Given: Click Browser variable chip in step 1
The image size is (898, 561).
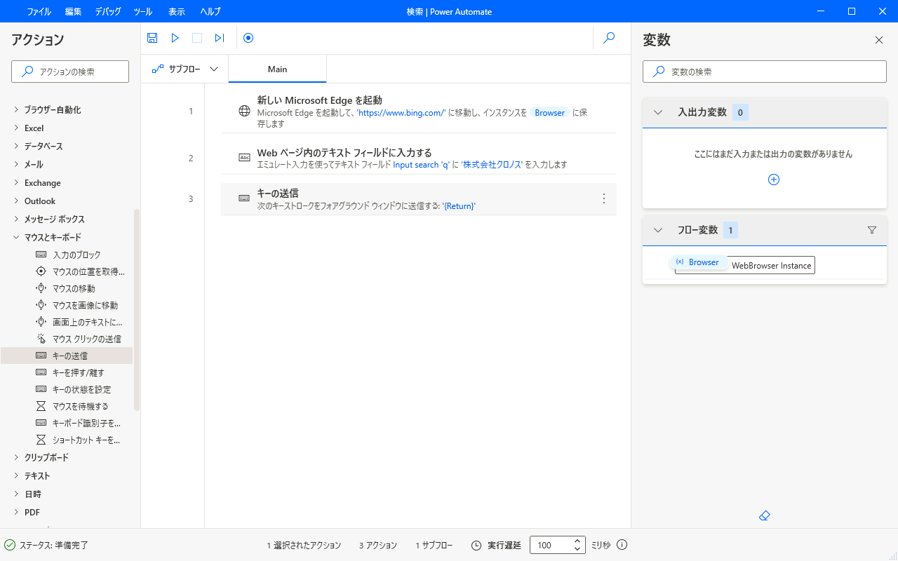Looking at the screenshot, I should (549, 112).
